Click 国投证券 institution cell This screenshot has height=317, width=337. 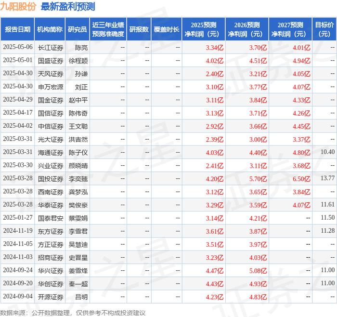tap(51, 179)
